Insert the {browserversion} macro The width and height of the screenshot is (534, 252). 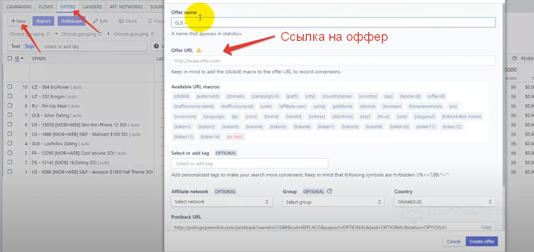click(x=425, y=106)
